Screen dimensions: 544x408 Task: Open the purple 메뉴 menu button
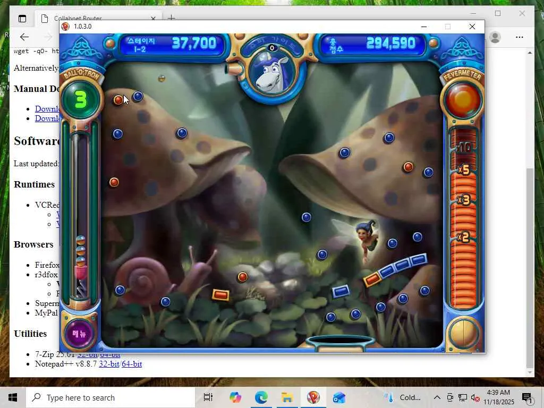pyautogui.click(x=80, y=333)
